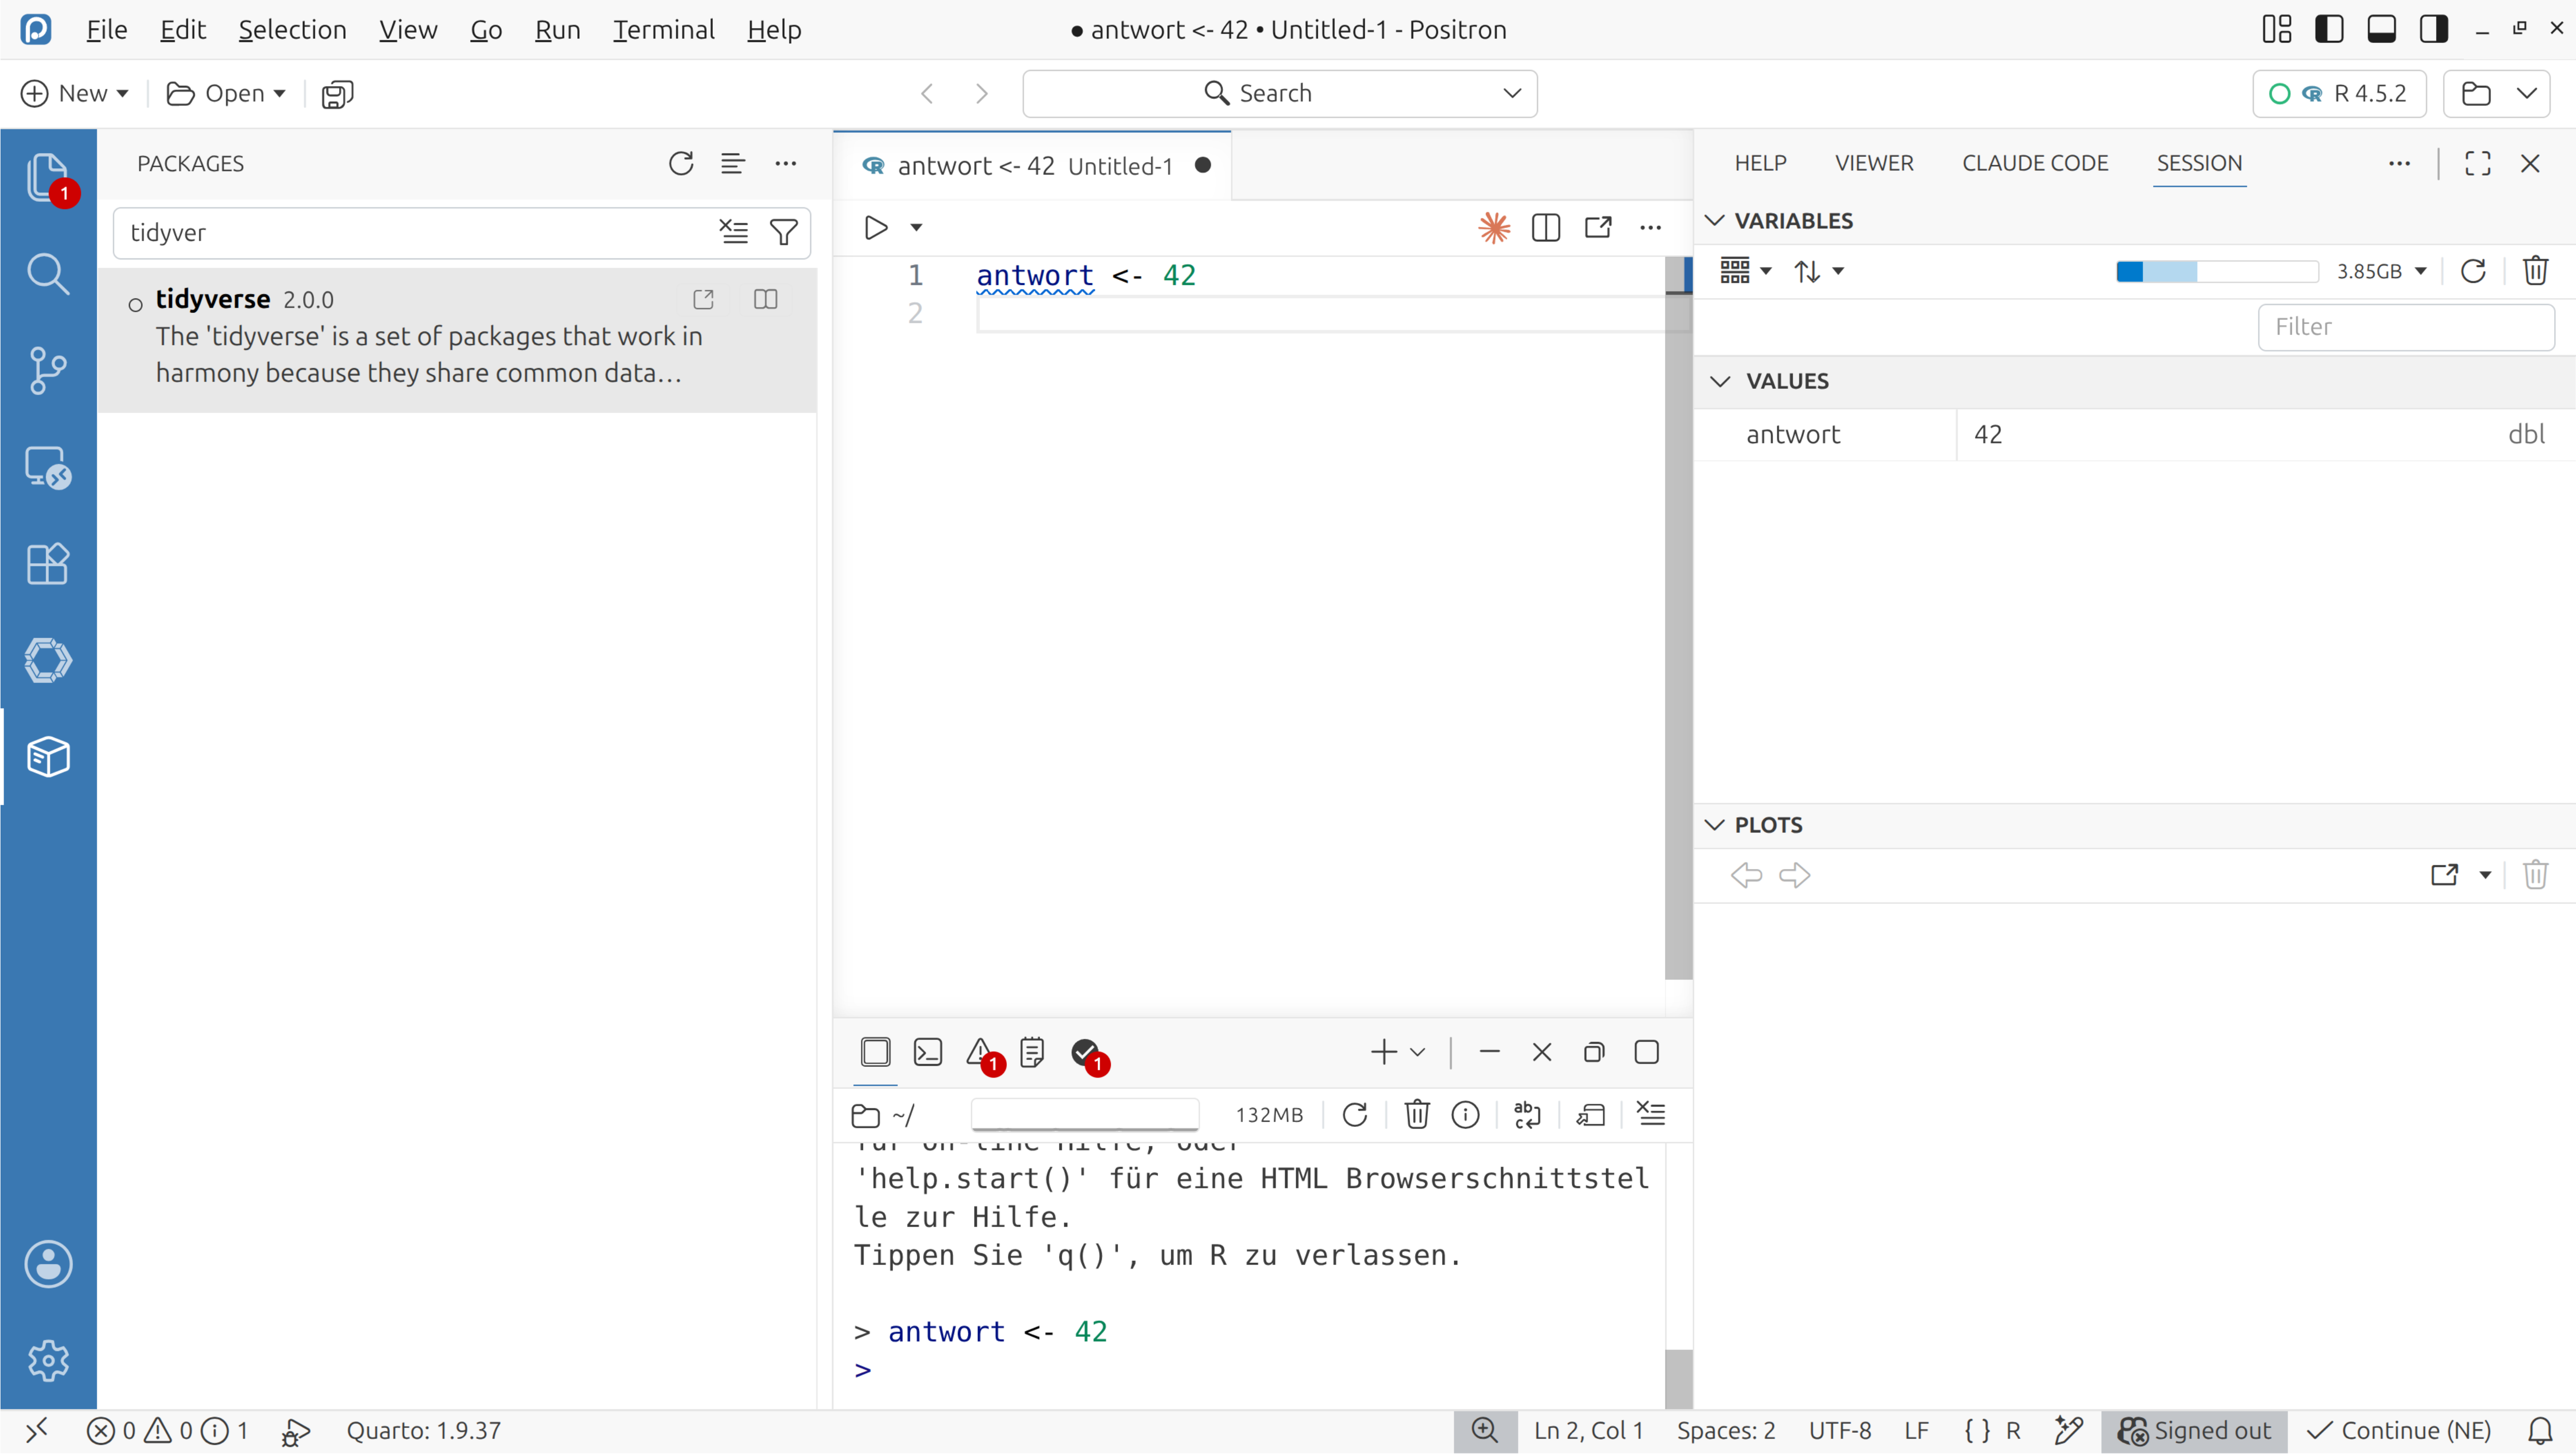Image resolution: width=2576 pixels, height=1454 pixels.
Task: Open the variables sorting dropdown
Action: [x=1818, y=271]
